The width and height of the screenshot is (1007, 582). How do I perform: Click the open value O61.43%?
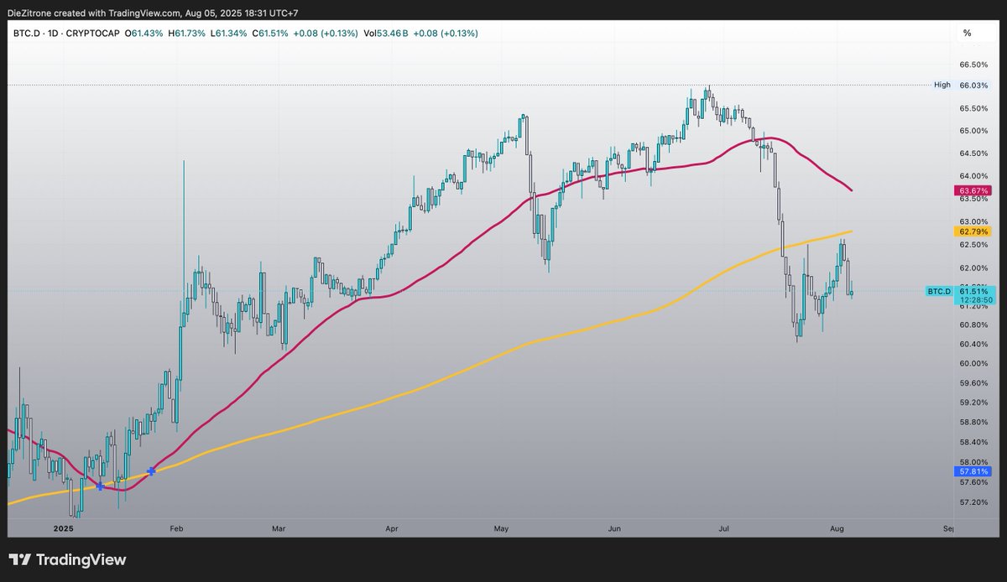[x=143, y=33]
